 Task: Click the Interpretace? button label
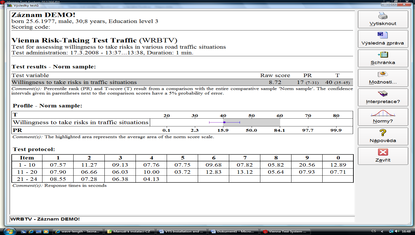tap(383, 101)
